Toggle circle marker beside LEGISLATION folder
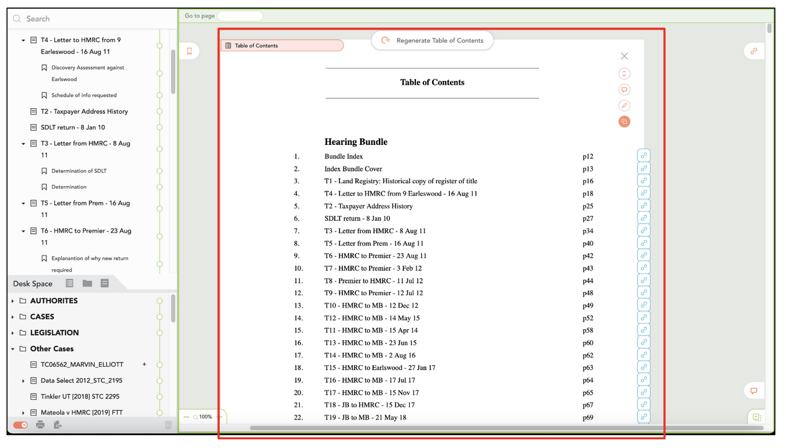The image size is (786, 448). click(160, 333)
